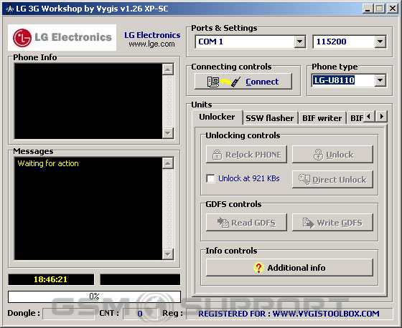Open the COM 1 port dropdown
Screen dimensions: 402x328
(300, 42)
